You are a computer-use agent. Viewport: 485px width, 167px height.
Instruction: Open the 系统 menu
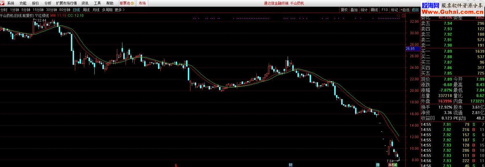[11, 3]
